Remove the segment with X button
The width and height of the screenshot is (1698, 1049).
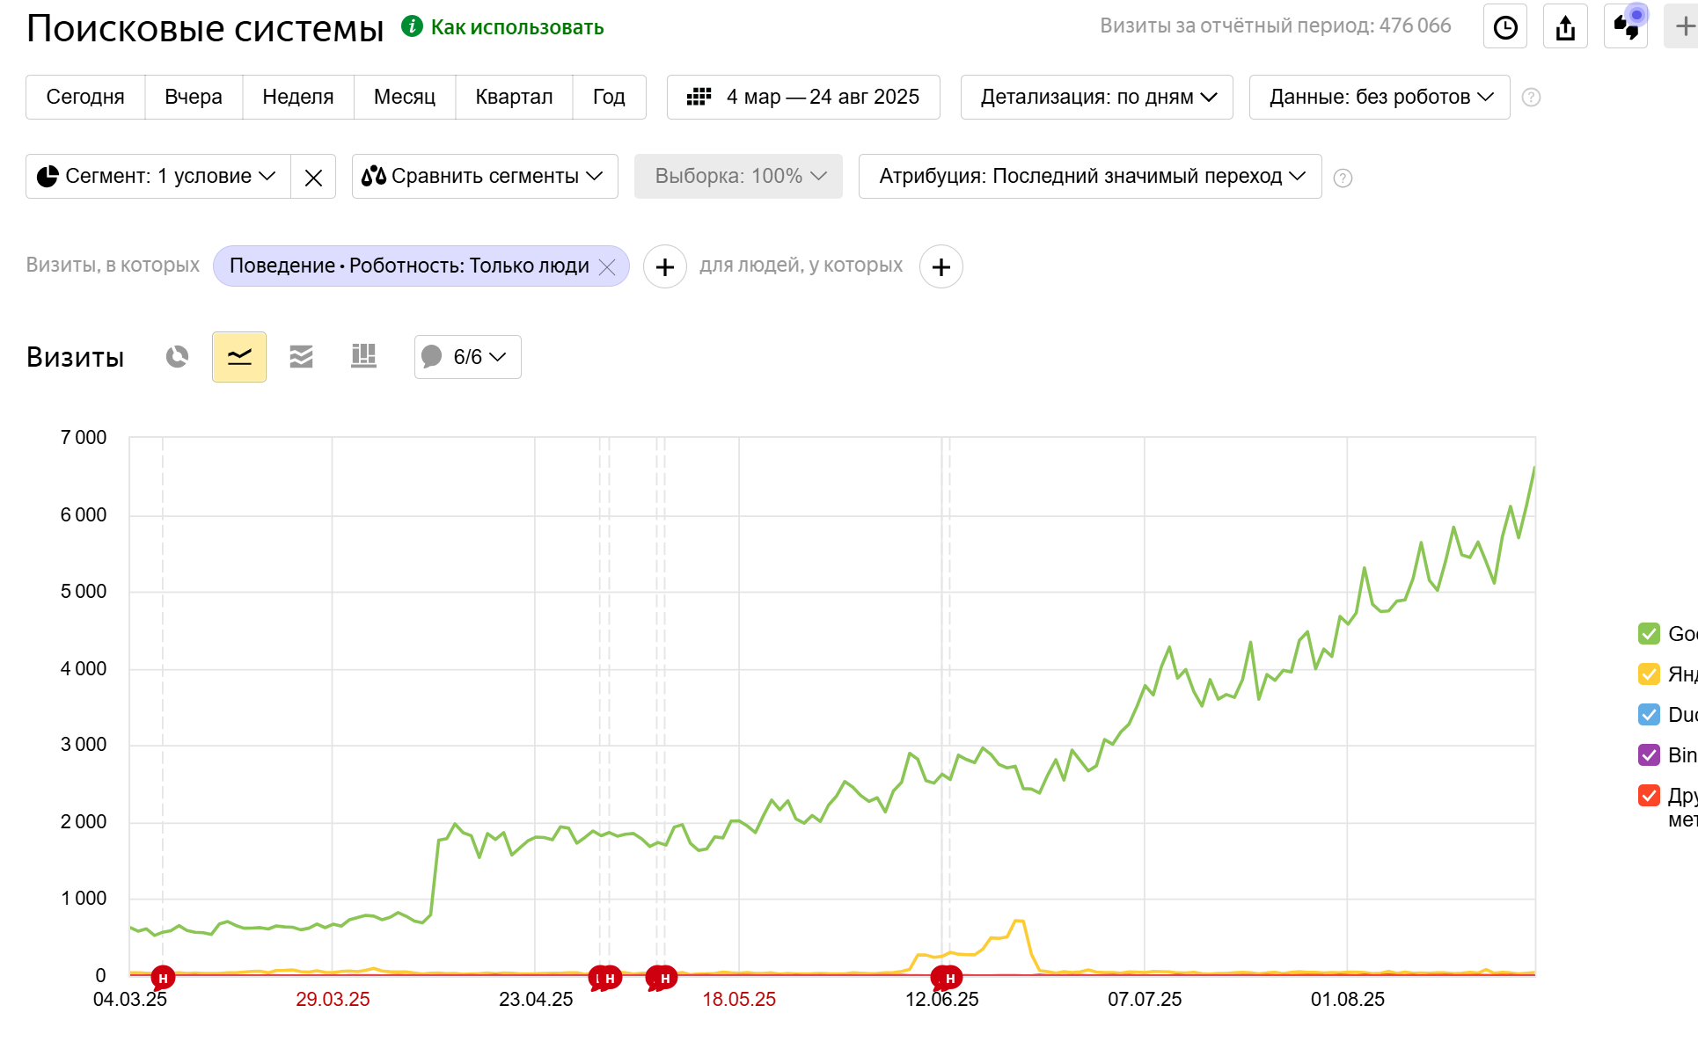[313, 178]
